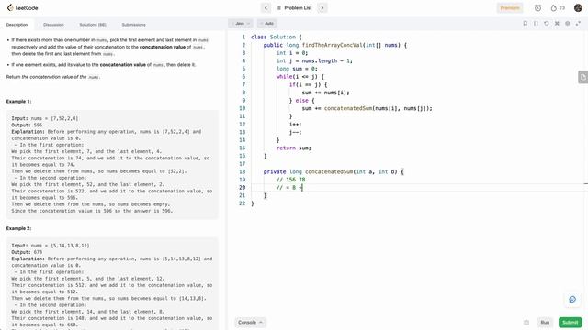
Task: Toggle the Auto setting button
Action: click(x=267, y=24)
